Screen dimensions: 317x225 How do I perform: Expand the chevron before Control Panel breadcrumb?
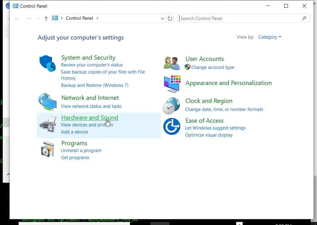[x=62, y=18]
